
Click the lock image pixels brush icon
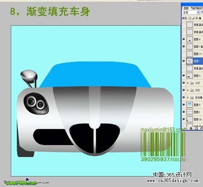[x=193, y=18]
